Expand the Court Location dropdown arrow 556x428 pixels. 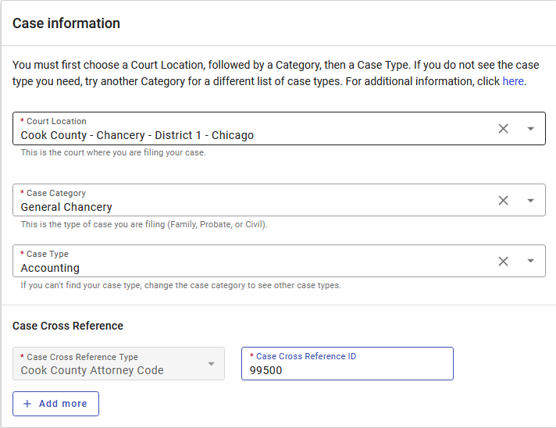click(530, 129)
